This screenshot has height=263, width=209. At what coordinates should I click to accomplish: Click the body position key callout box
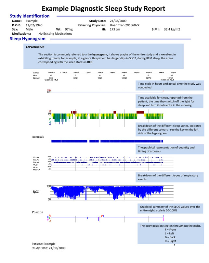[170, 233]
